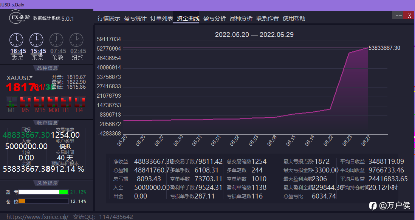Close the panel with the X button
The height and width of the screenshot is (220, 415).
click(x=409, y=15)
